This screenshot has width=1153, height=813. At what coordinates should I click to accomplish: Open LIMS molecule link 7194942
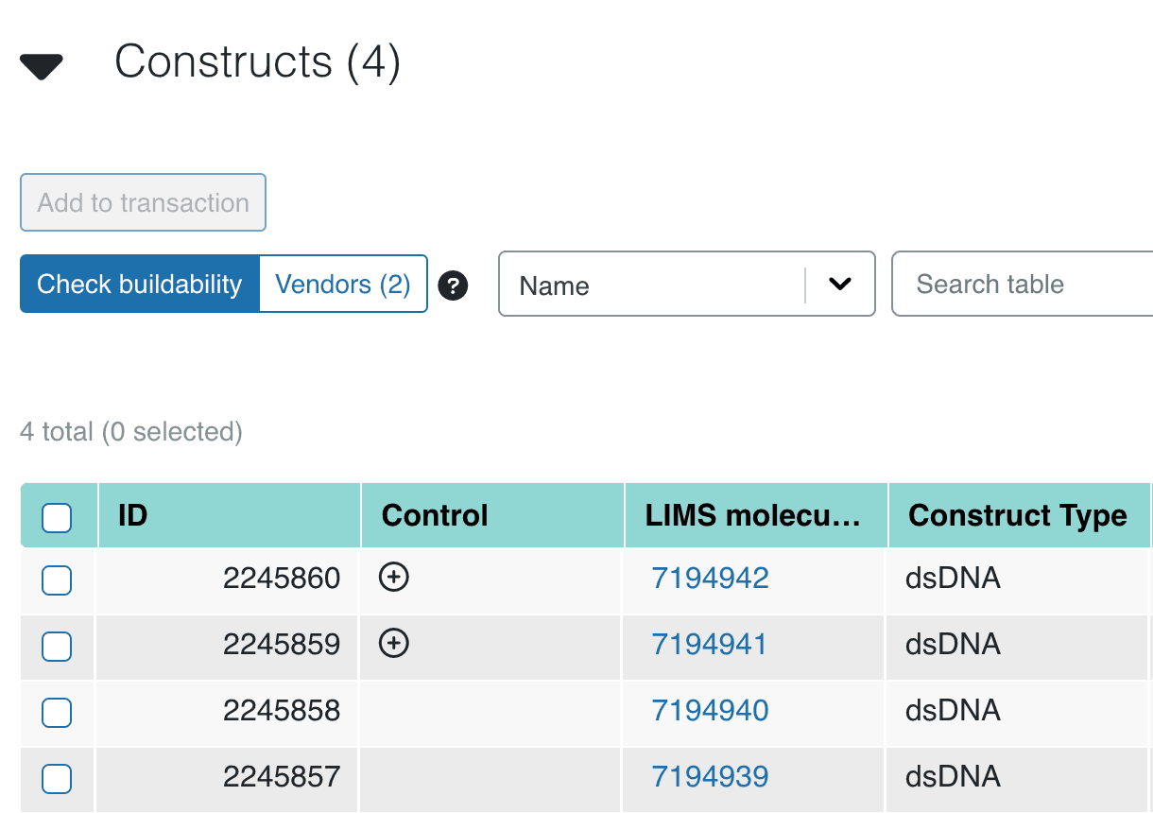(710, 578)
